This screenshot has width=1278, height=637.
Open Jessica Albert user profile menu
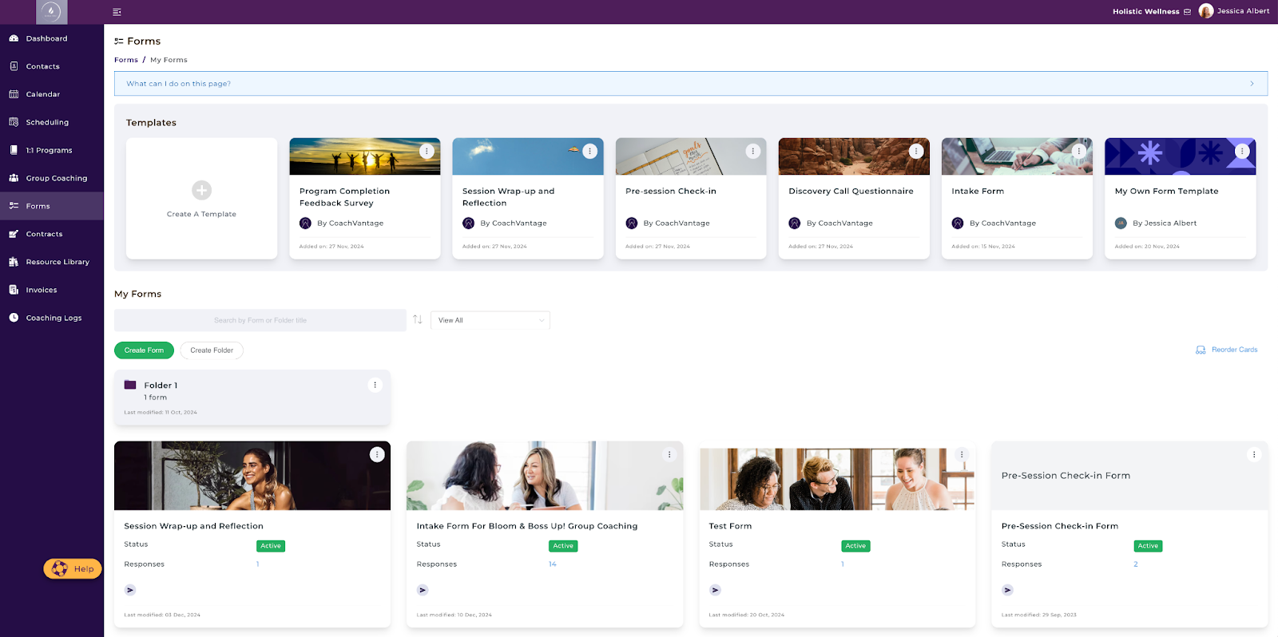pos(1234,11)
